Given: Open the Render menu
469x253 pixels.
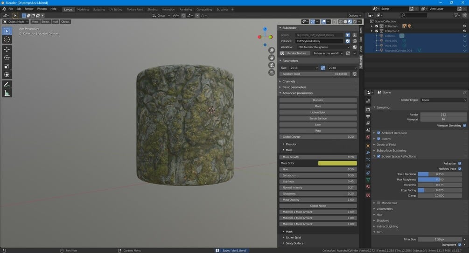Looking at the screenshot, I should pos(29,9).
